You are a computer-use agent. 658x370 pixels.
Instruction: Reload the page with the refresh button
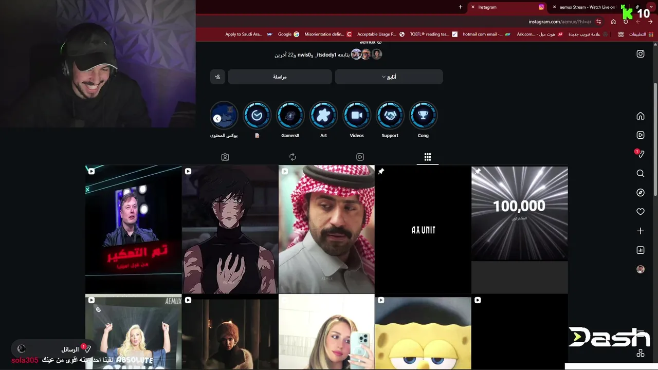coord(626,22)
